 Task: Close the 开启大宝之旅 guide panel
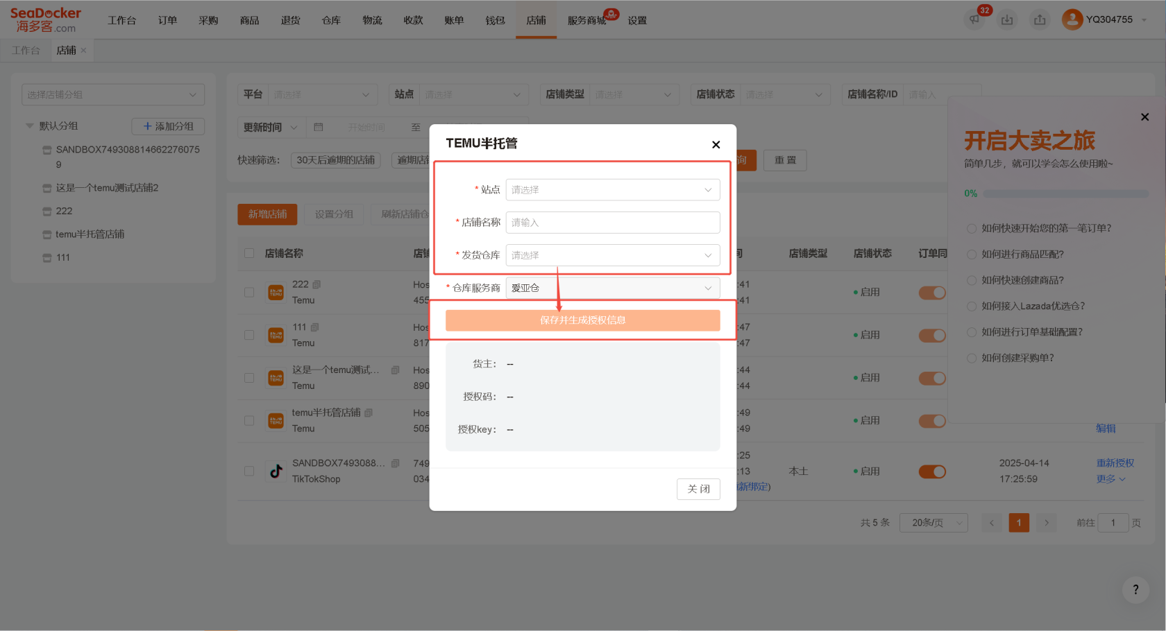[x=1144, y=116]
